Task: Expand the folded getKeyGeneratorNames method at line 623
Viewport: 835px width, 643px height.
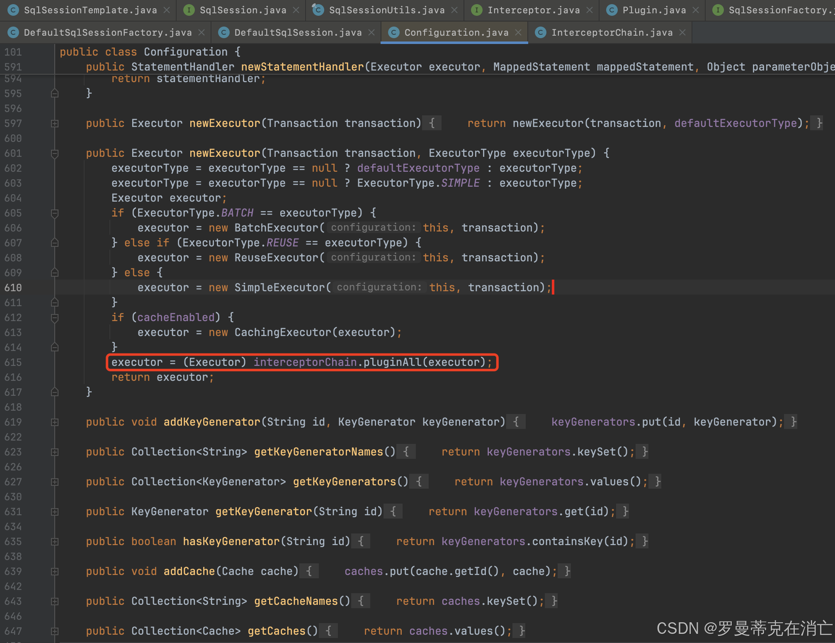Action: 54,452
